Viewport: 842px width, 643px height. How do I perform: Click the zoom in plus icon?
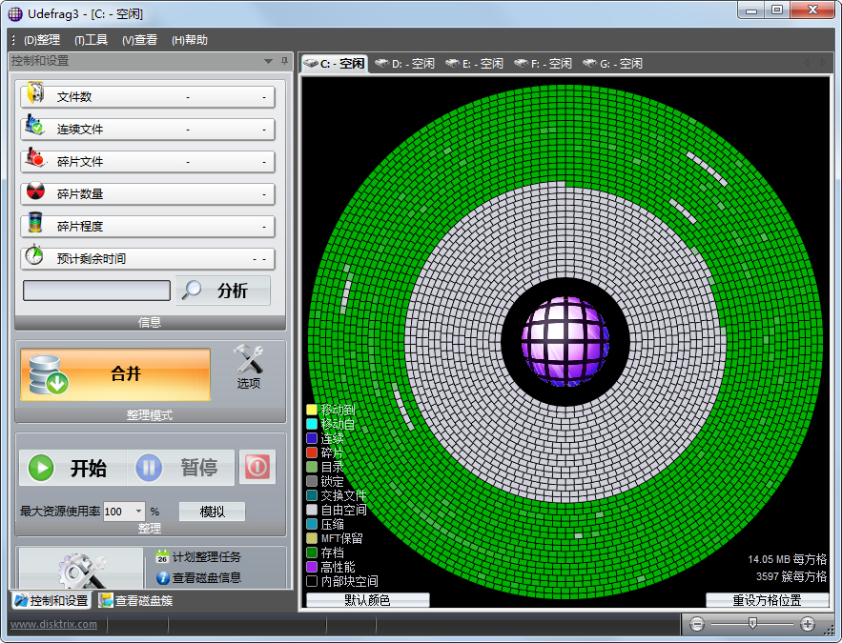[807, 624]
